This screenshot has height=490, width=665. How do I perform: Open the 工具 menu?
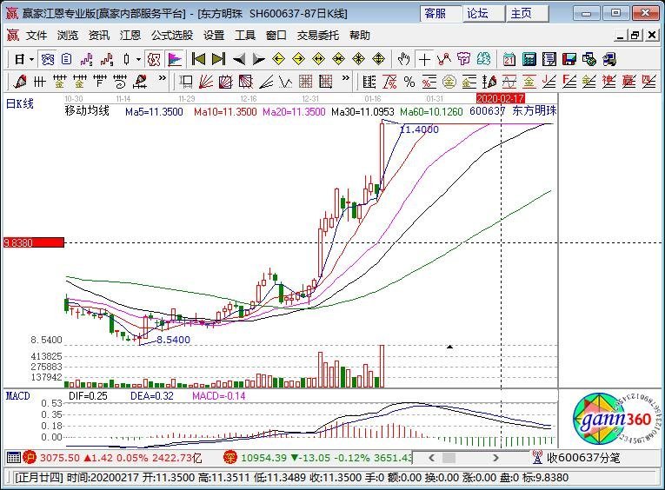pos(245,35)
